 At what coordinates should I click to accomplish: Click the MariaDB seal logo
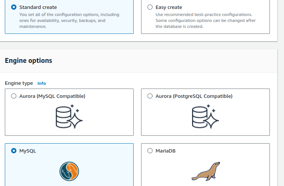(x=205, y=171)
